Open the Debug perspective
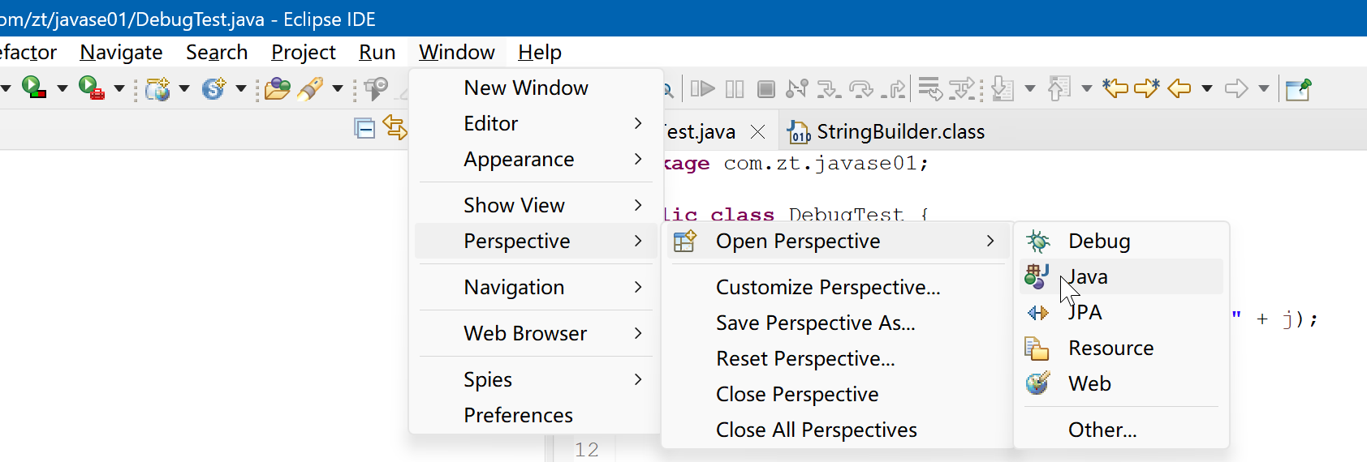Image resolution: width=1367 pixels, height=462 pixels. tap(1099, 241)
